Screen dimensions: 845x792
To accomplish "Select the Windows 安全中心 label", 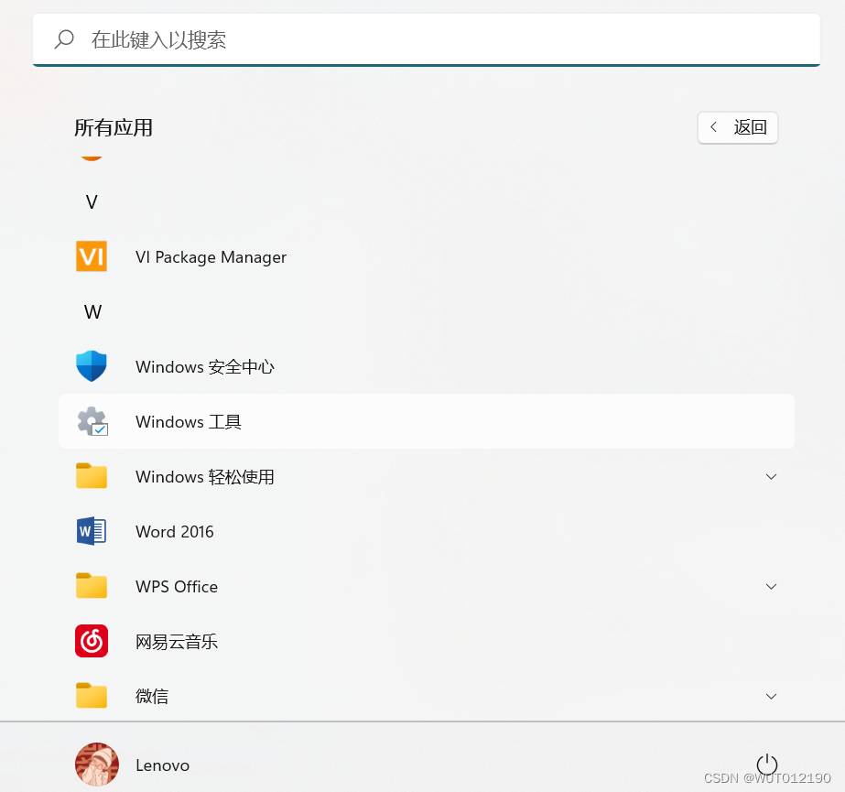I will (205, 367).
